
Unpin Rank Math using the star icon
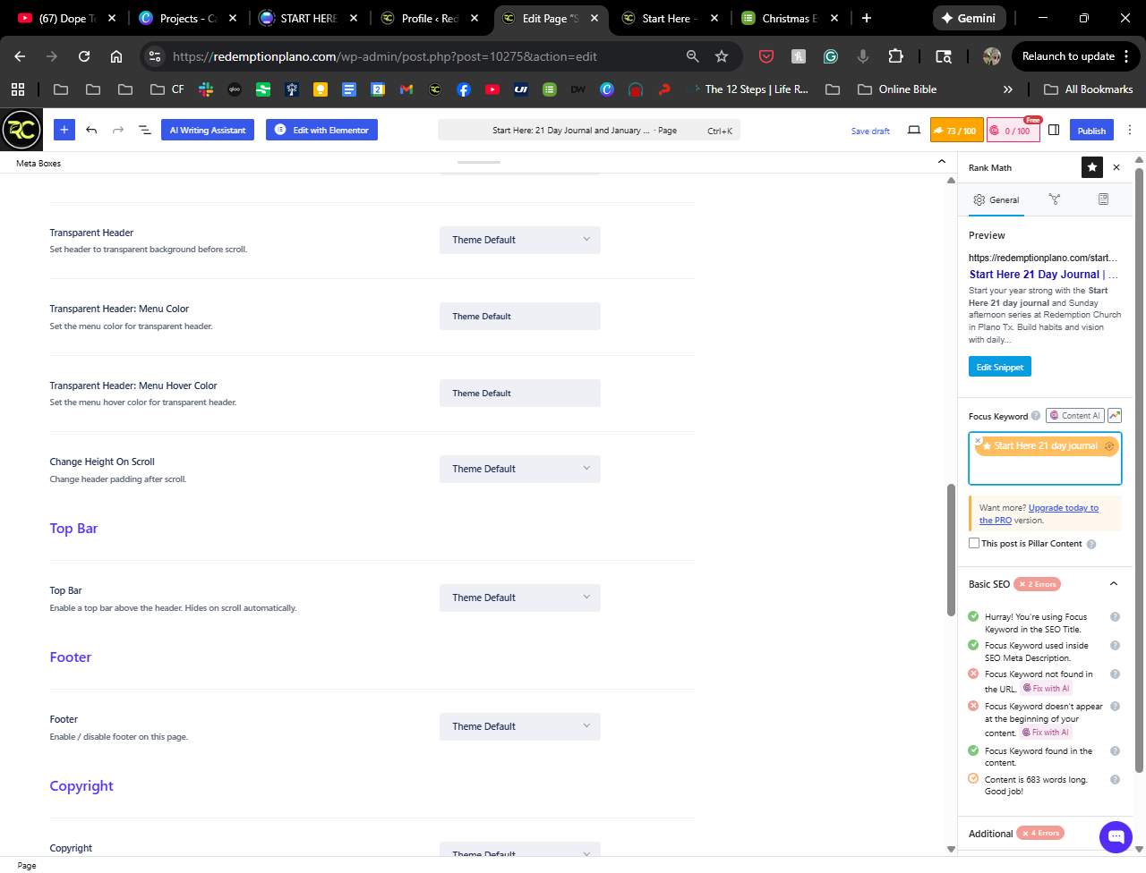[1091, 167]
